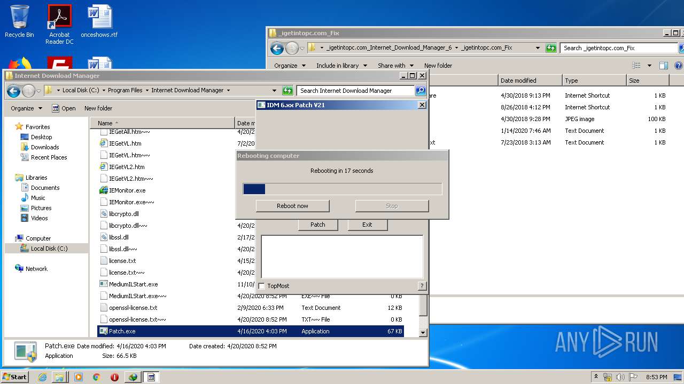Image resolution: width=684 pixels, height=384 pixels.
Task: Select the IEMonitor.exe file
Action: pos(127,190)
